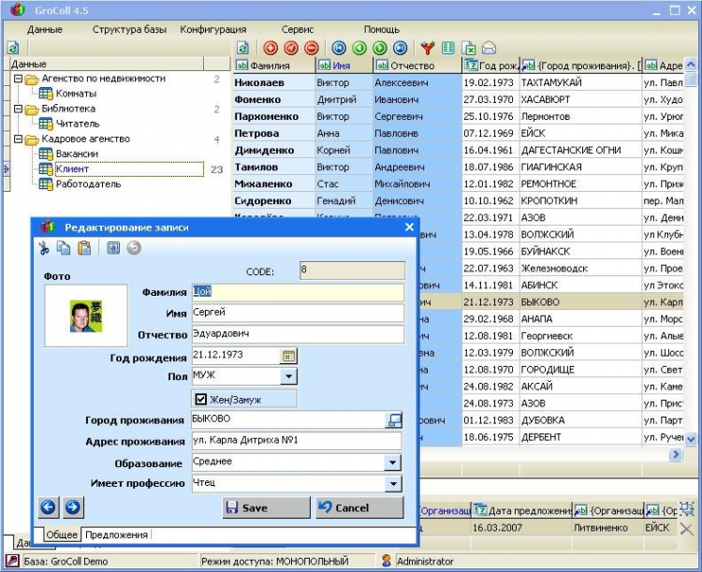Screen dimensions: 702x572
Task: Toggle the Жен/Замуж checkbox
Action: pos(201,399)
